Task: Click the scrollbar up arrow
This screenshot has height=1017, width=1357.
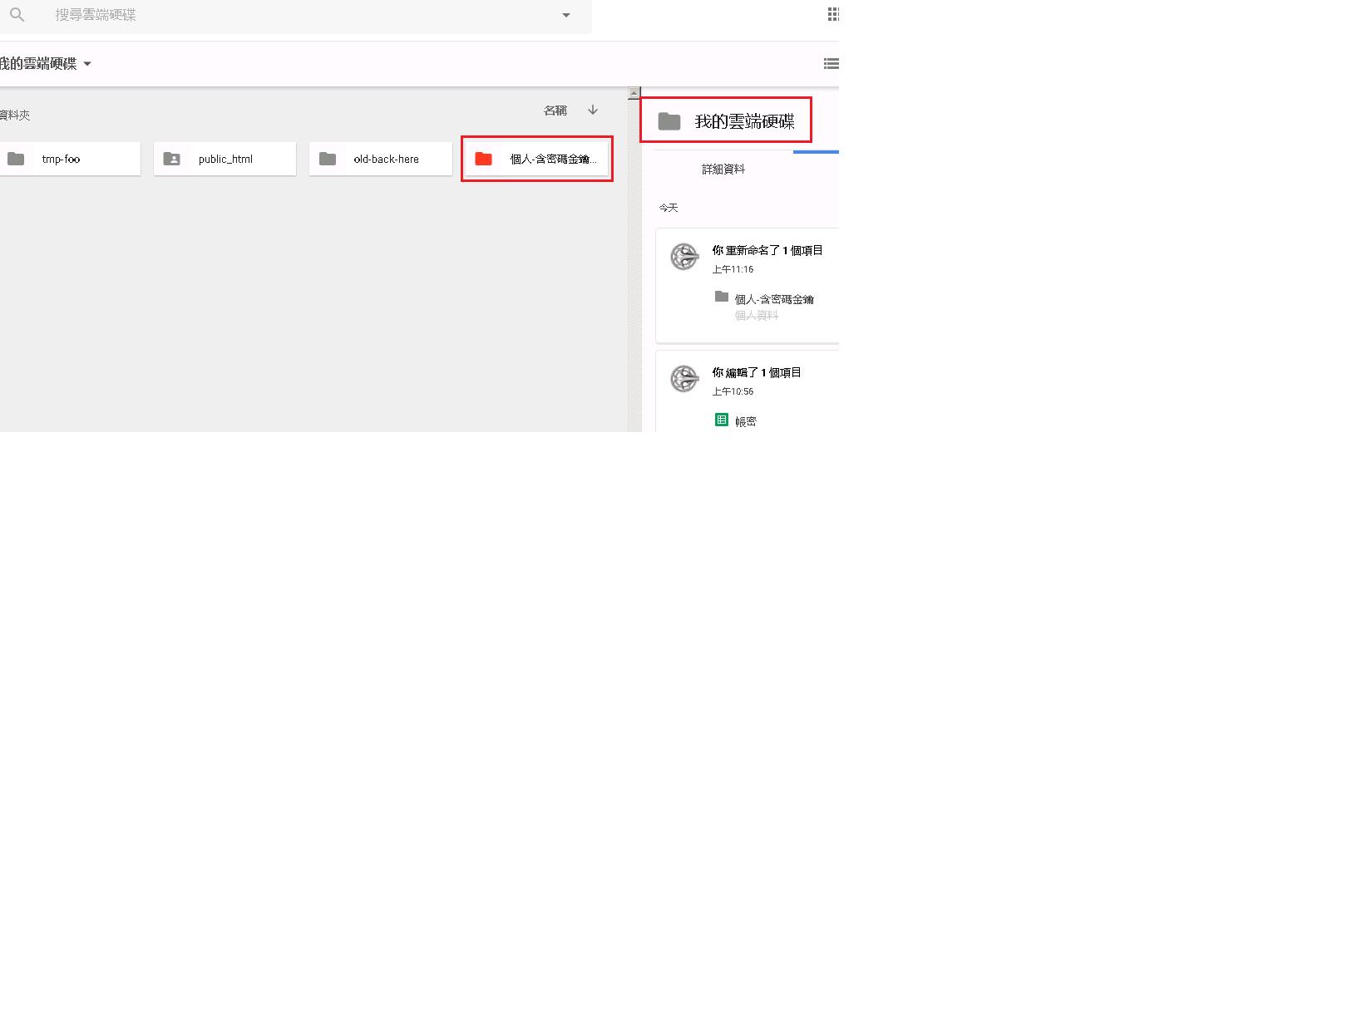Action: point(634,93)
